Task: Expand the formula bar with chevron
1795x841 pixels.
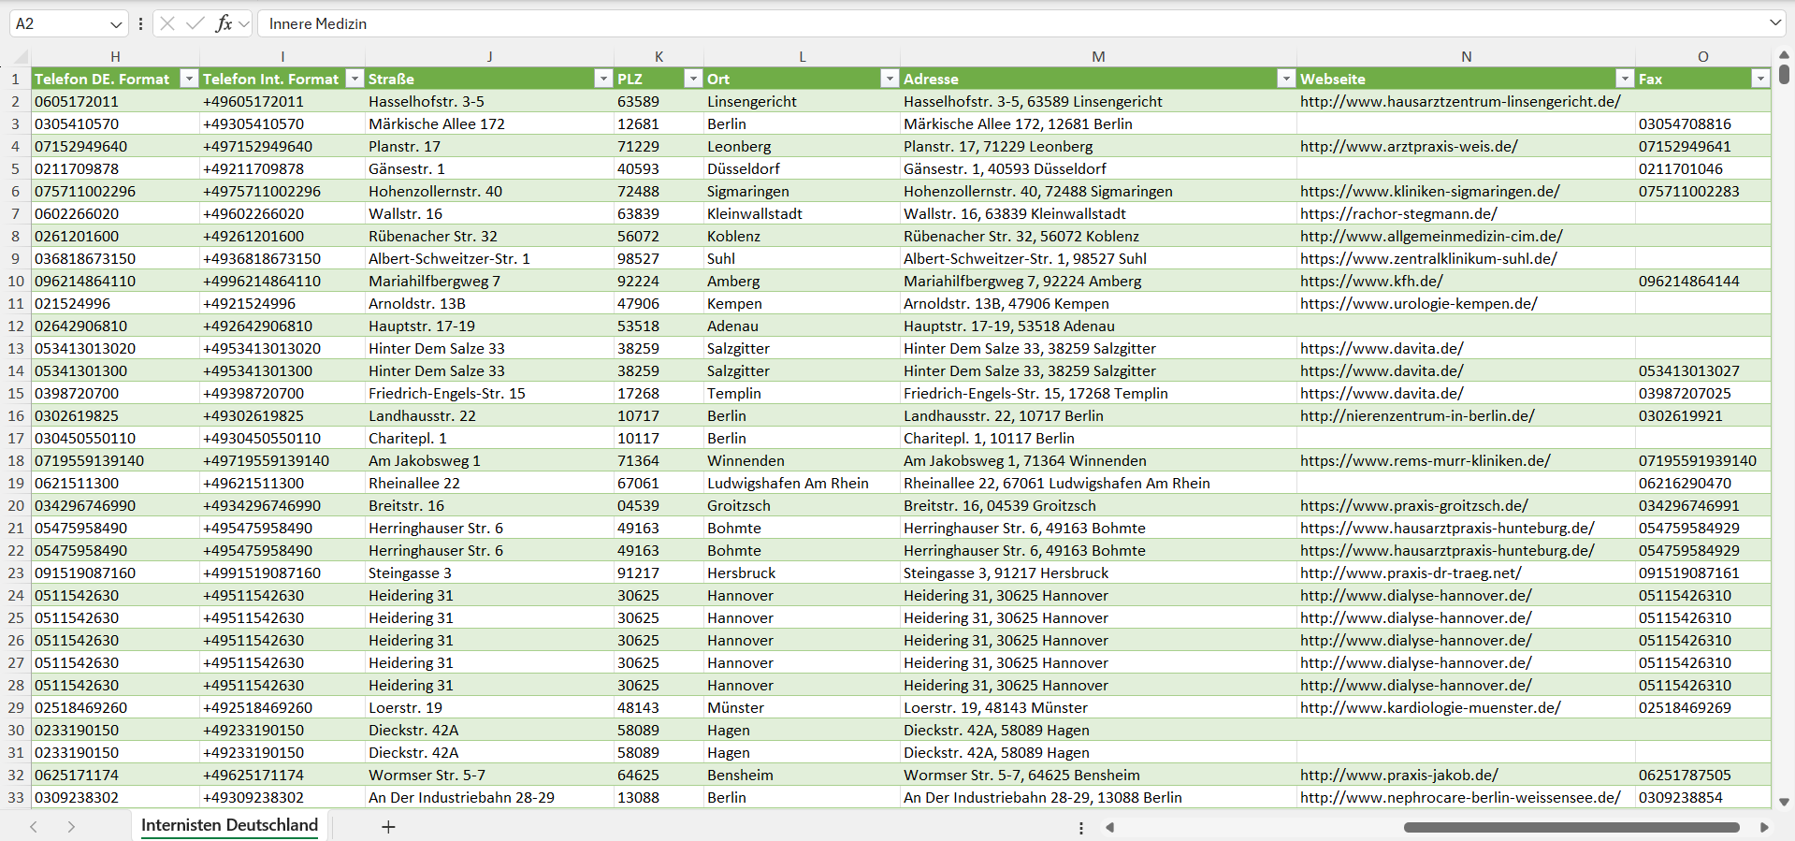Action: [1774, 23]
